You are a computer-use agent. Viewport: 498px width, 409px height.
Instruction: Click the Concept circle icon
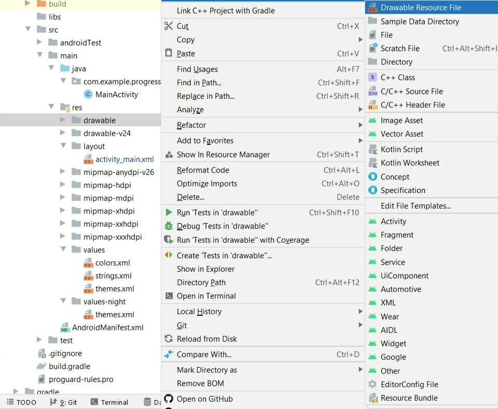coord(372,176)
